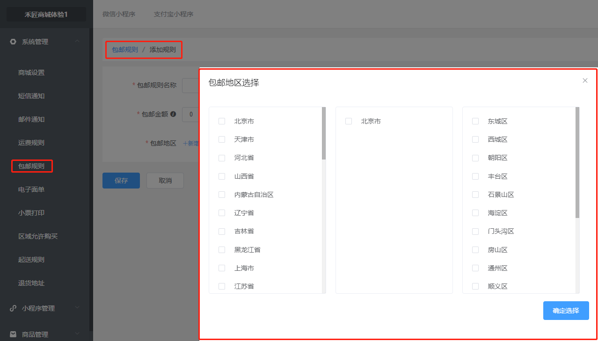Check the 天津市 checkbox
Image resolution: width=598 pixels, height=341 pixels.
[x=222, y=139]
